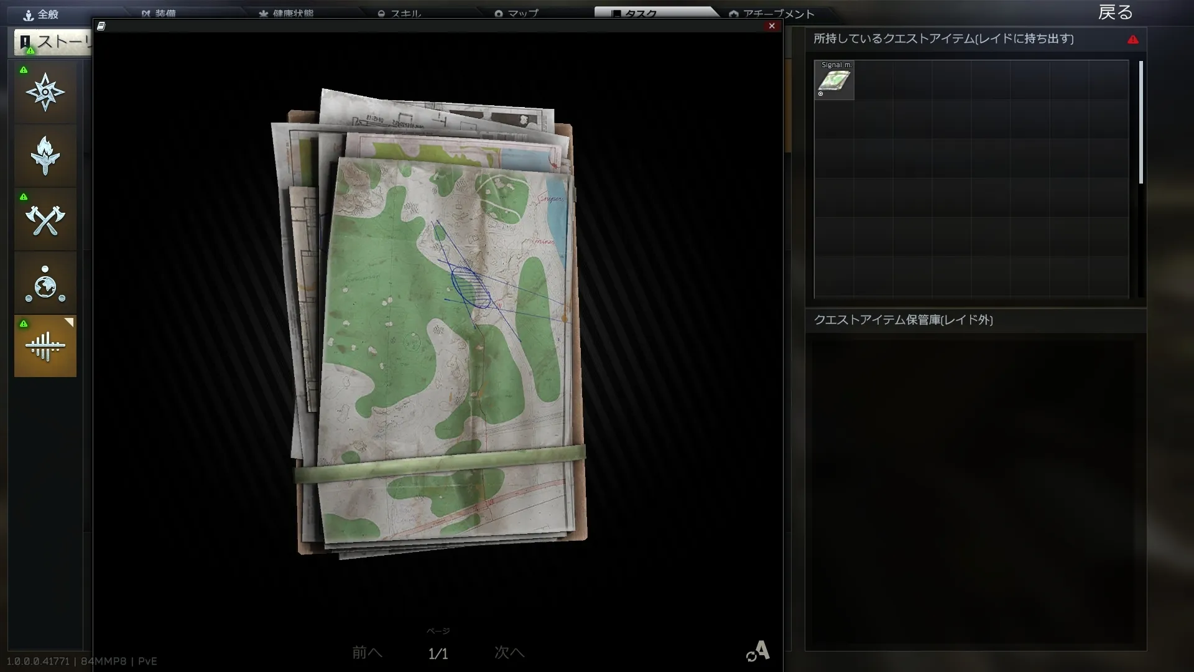
Task: Select the flame emblem story icon
Action: point(45,156)
